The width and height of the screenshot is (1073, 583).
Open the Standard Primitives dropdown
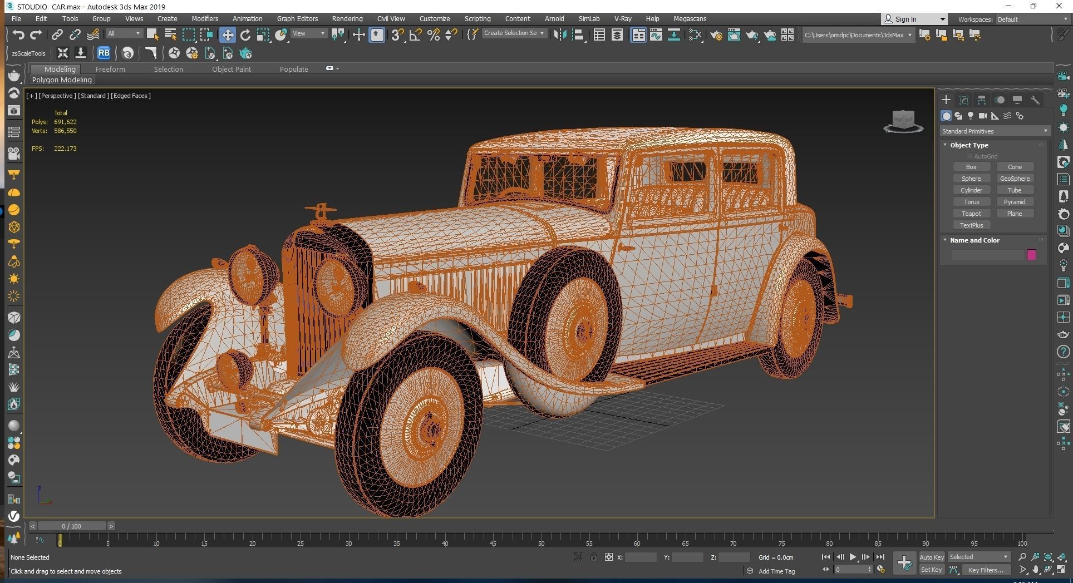point(995,131)
